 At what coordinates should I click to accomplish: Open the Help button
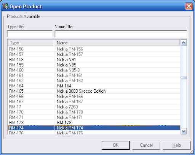(177, 145)
